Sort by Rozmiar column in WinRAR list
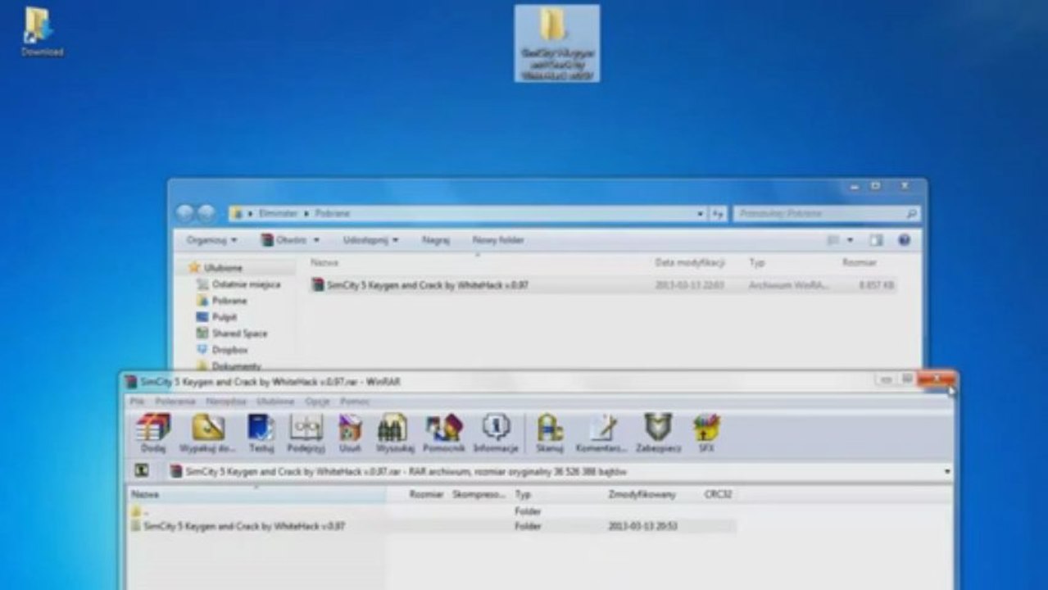 coord(426,495)
